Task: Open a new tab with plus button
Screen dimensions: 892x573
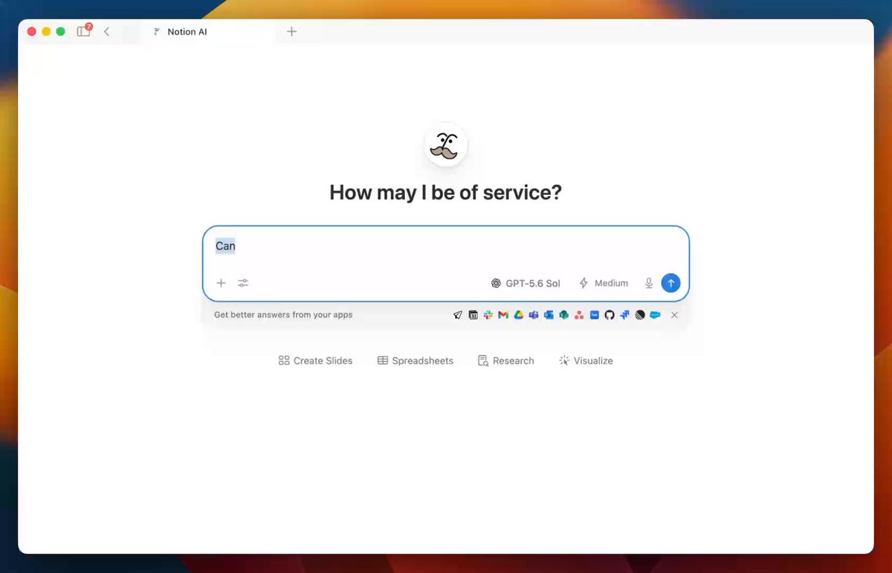Action: 291,31
